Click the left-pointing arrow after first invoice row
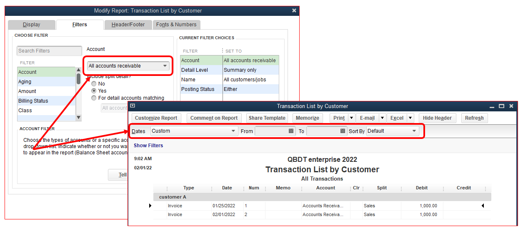This screenshot has width=523, height=229. tap(483, 206)
